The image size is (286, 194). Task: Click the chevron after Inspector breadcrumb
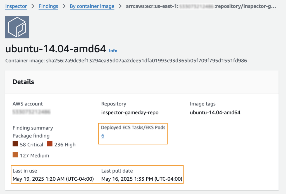point(33,6)
